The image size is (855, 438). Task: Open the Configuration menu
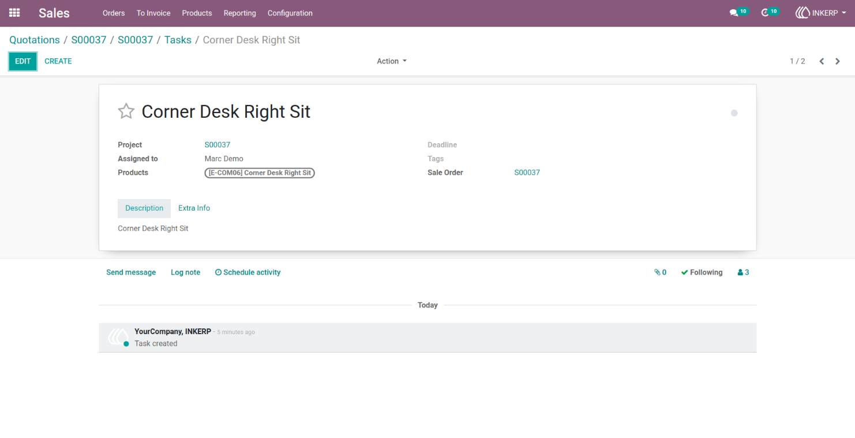(290, 13)
